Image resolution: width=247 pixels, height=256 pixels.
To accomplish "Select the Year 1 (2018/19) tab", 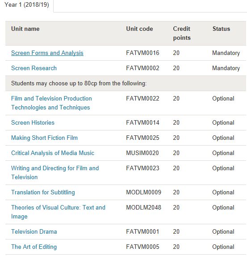I will click(27, 5).
